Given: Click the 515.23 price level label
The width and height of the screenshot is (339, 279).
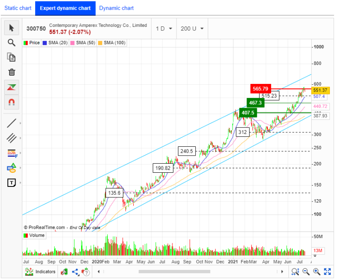Looking at the screenshot, I should (x=269, y=96).
